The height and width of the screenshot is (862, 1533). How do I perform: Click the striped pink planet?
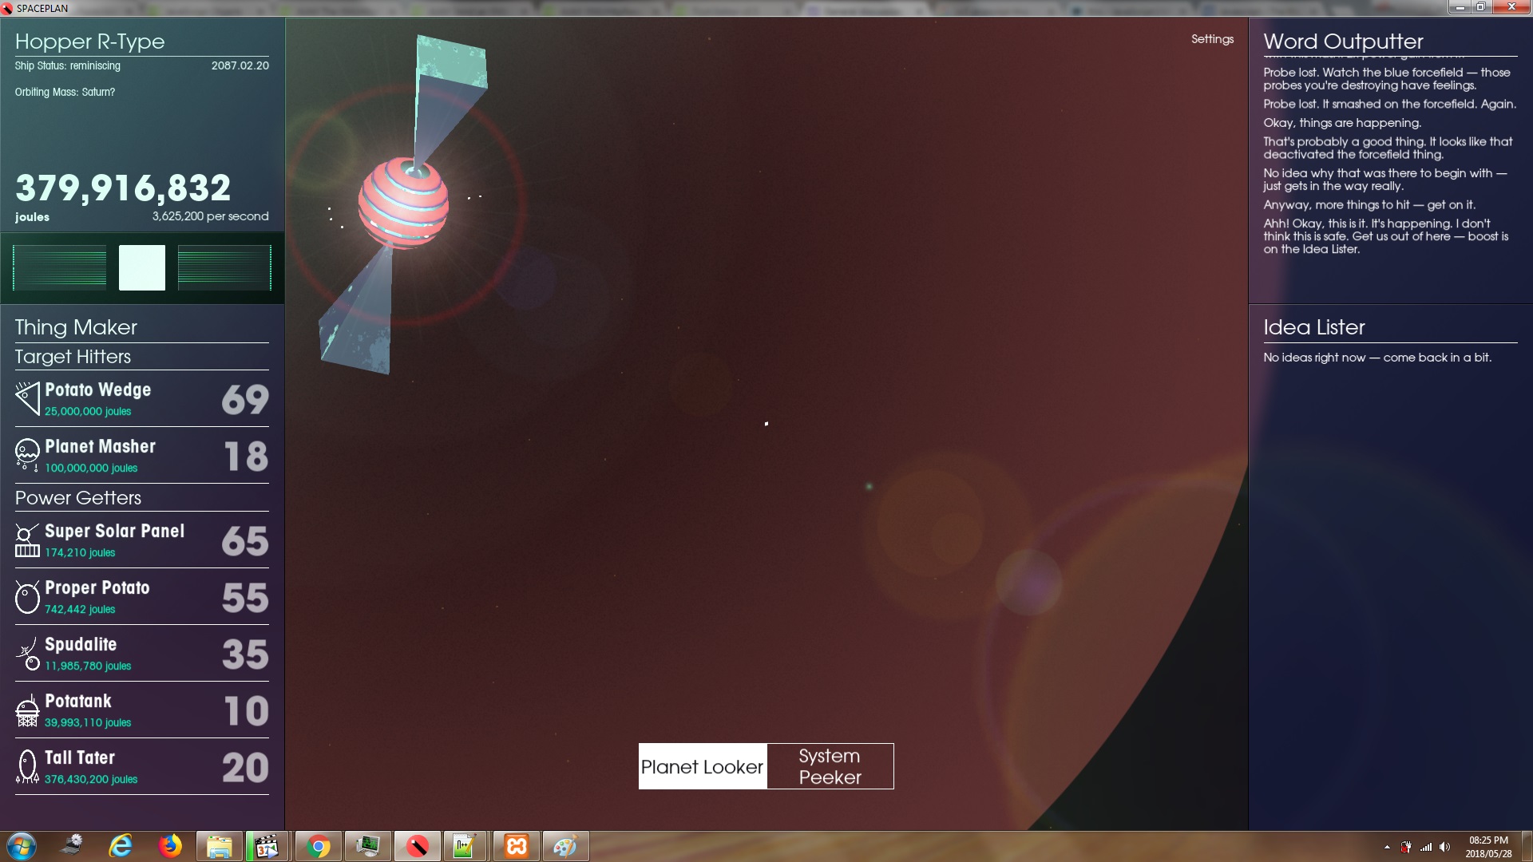tap(403, 204)
